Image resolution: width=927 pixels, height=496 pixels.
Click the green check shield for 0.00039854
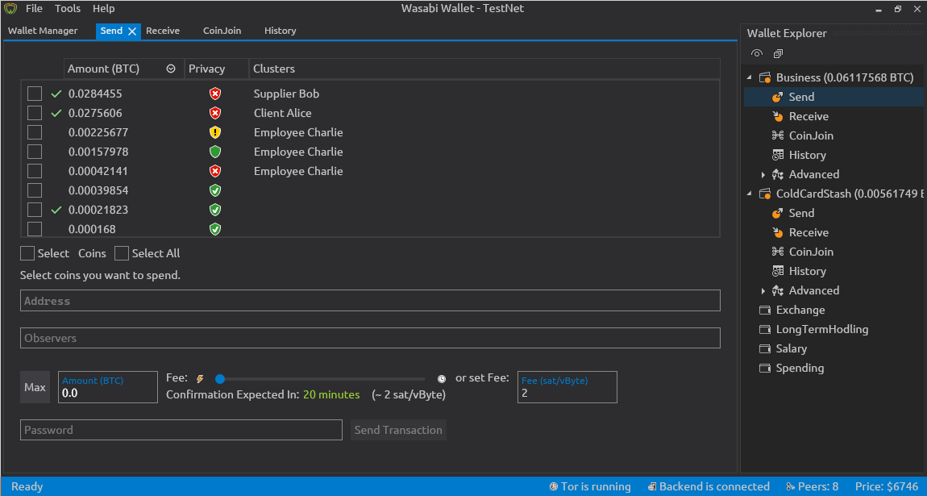pyautogui.click(x=215, y=190)
